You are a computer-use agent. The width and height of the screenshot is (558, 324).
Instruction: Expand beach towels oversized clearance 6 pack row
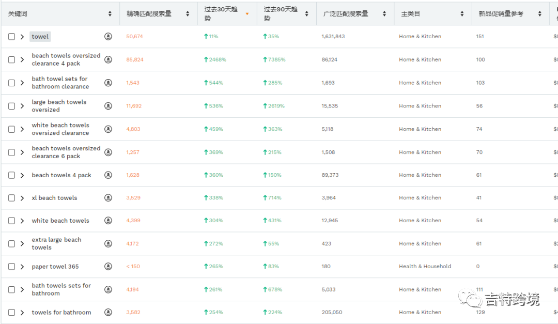click(22, 152)
